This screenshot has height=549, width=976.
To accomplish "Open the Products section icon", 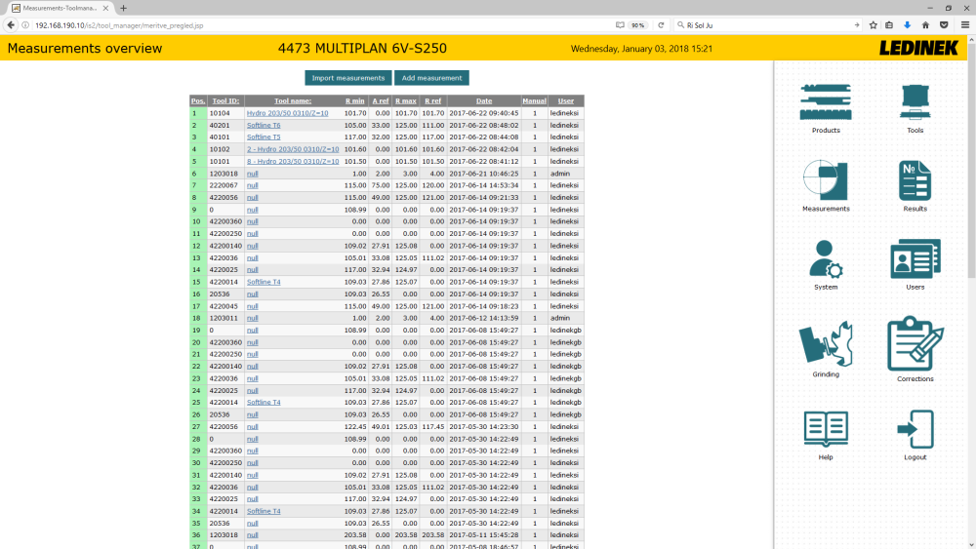I will 826,102.
